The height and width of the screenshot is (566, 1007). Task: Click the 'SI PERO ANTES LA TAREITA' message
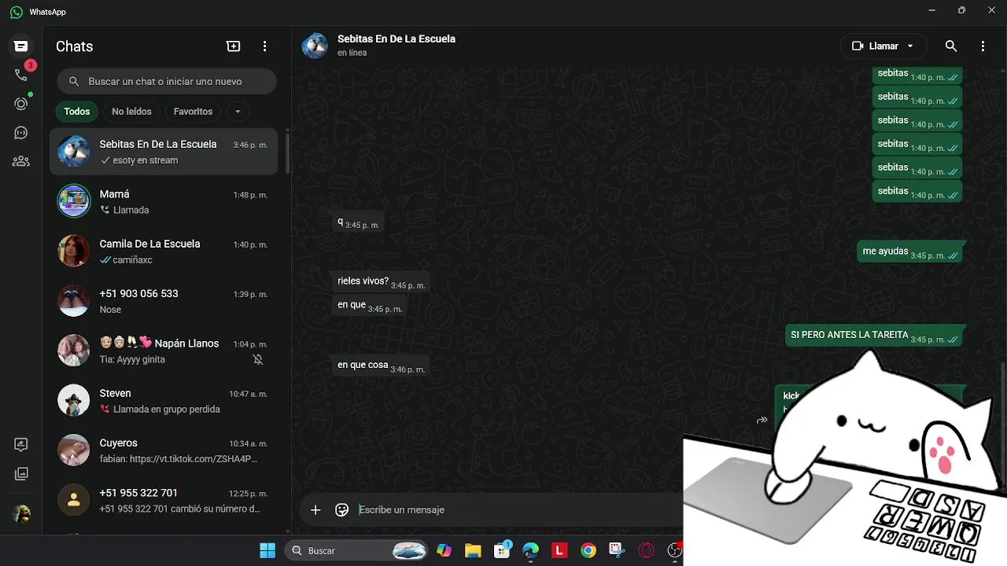(874, 336)
